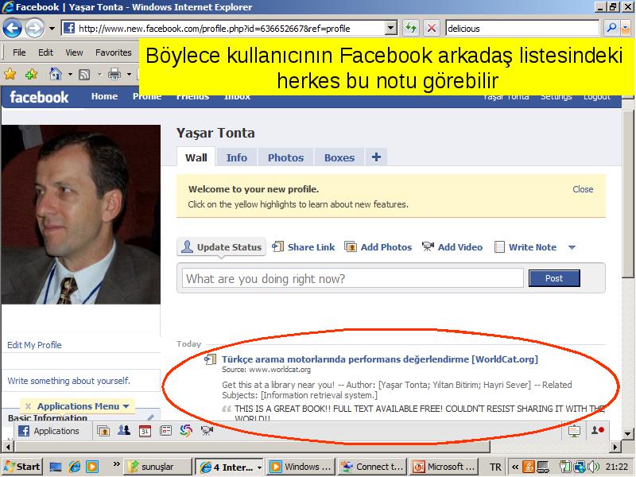Click the Home page icon
Viewport: 636px width, 477px height.
(56, 74)
